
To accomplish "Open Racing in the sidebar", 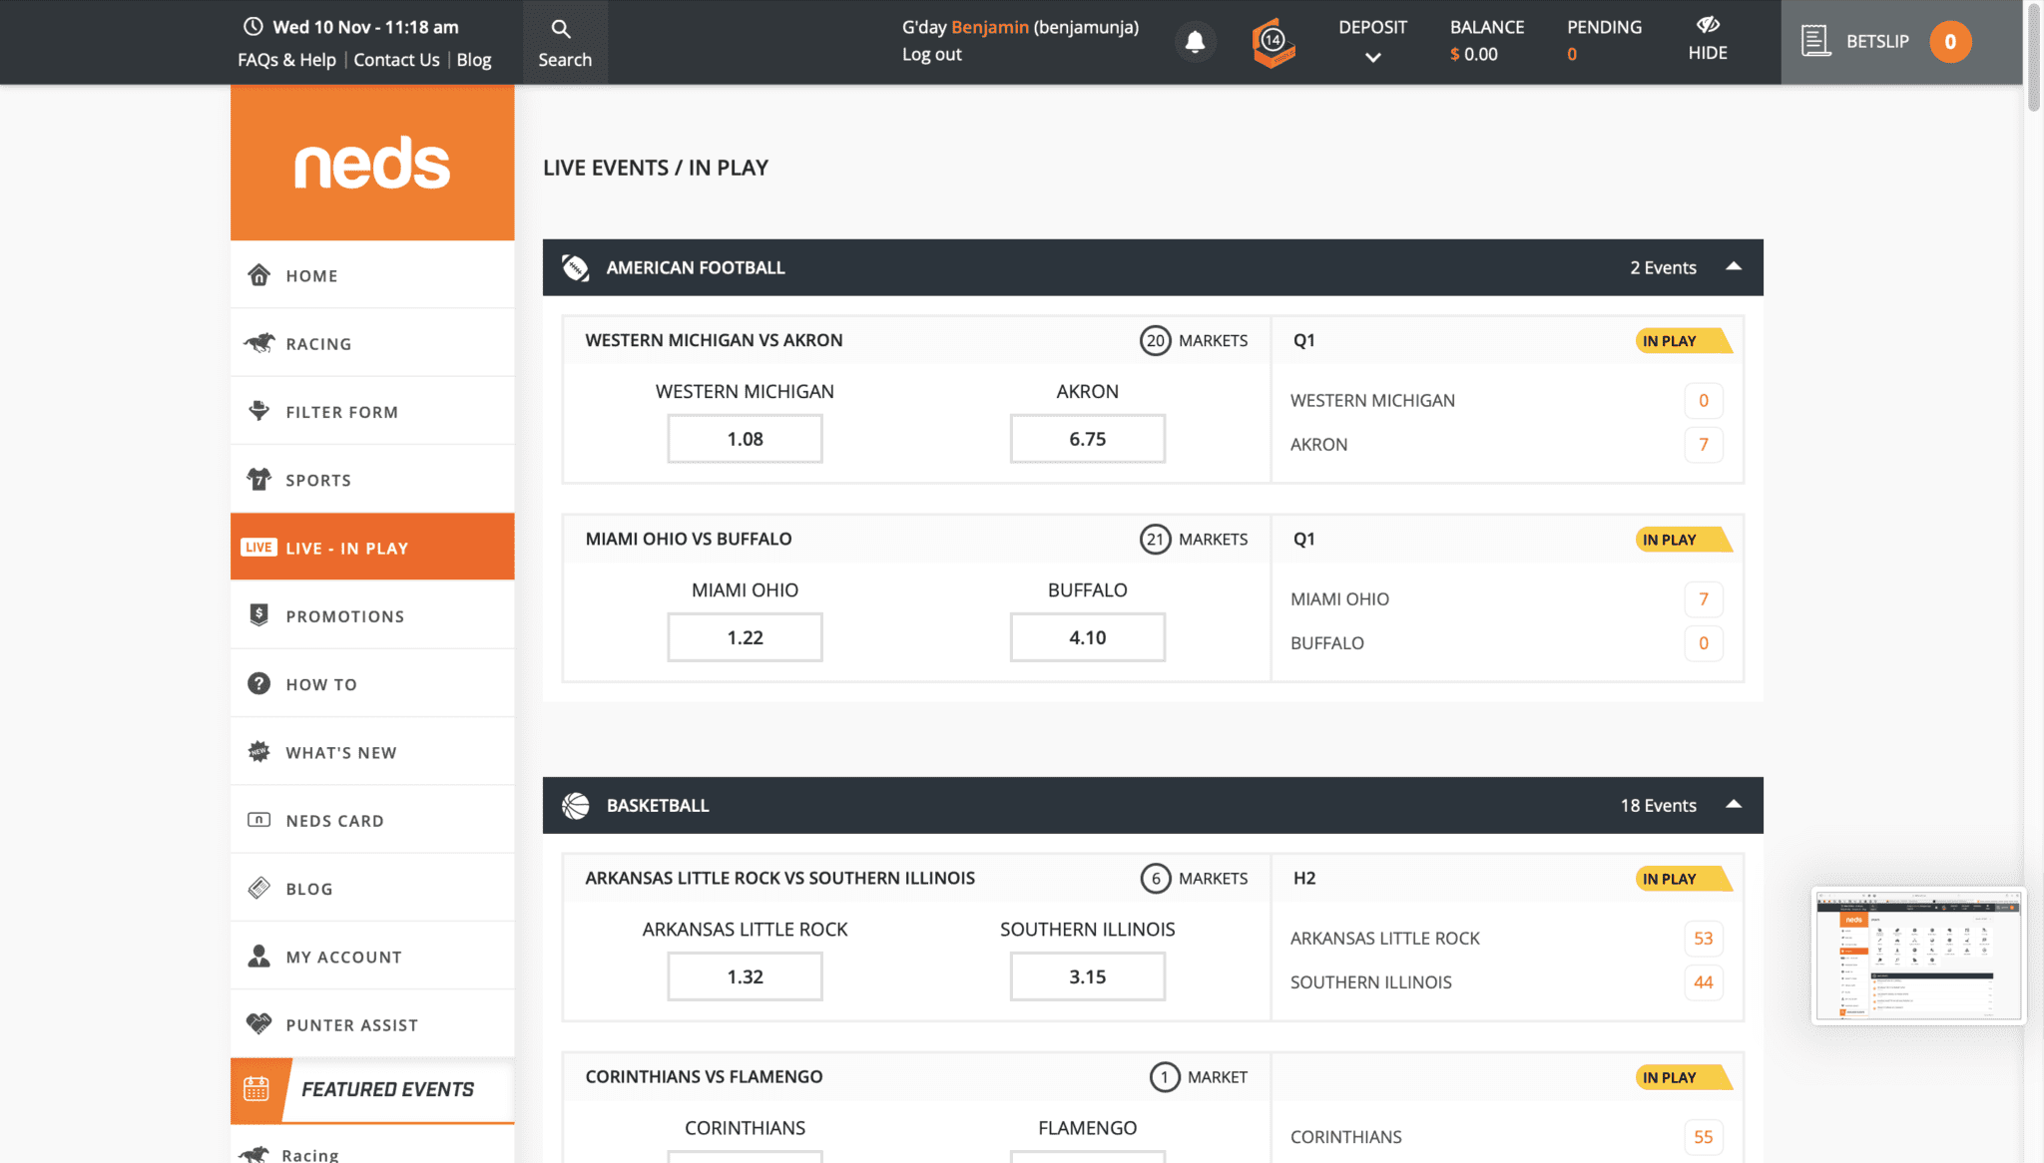I will [x=372, y=343].
